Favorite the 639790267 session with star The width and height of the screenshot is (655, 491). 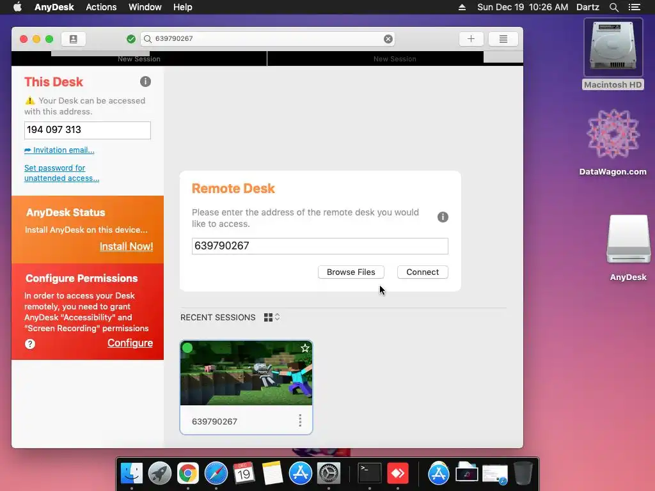click(x=305, y=348)
